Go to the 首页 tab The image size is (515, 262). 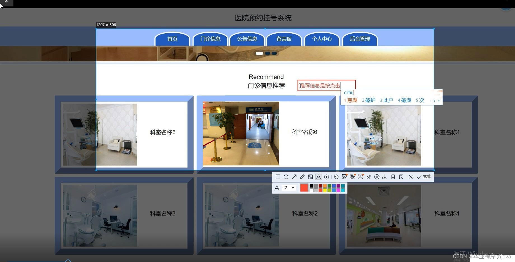tap(172, 39)
